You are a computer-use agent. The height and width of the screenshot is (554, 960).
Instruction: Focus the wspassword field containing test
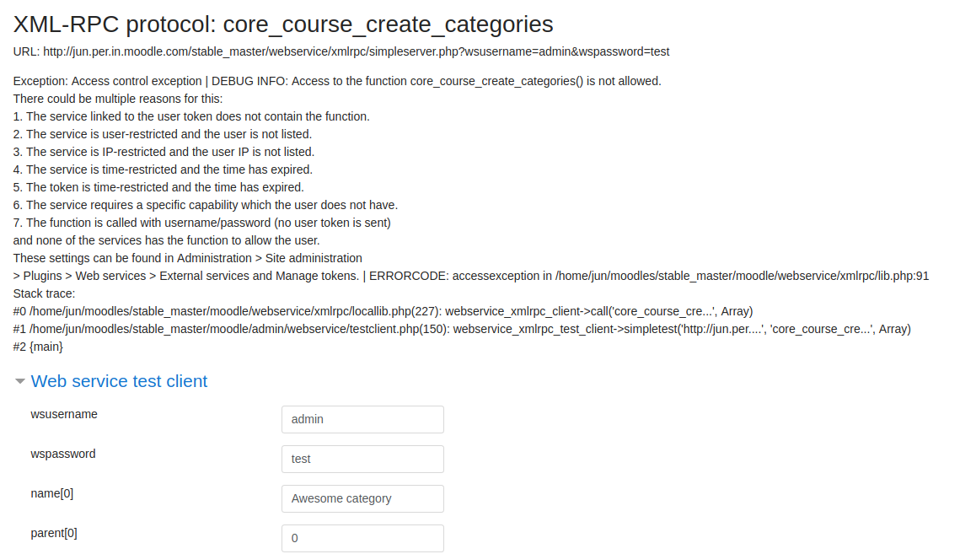[362, 459]
